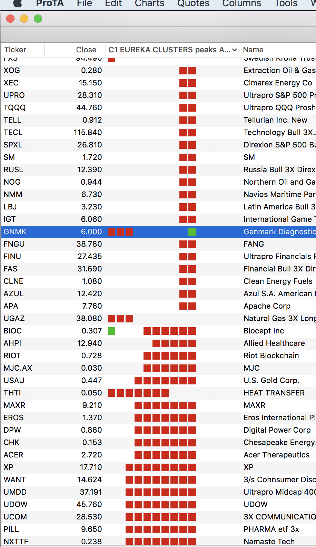Click the Financial Bull 3X name cell
The image size is (316, 547).
click(x=279, y=269)
